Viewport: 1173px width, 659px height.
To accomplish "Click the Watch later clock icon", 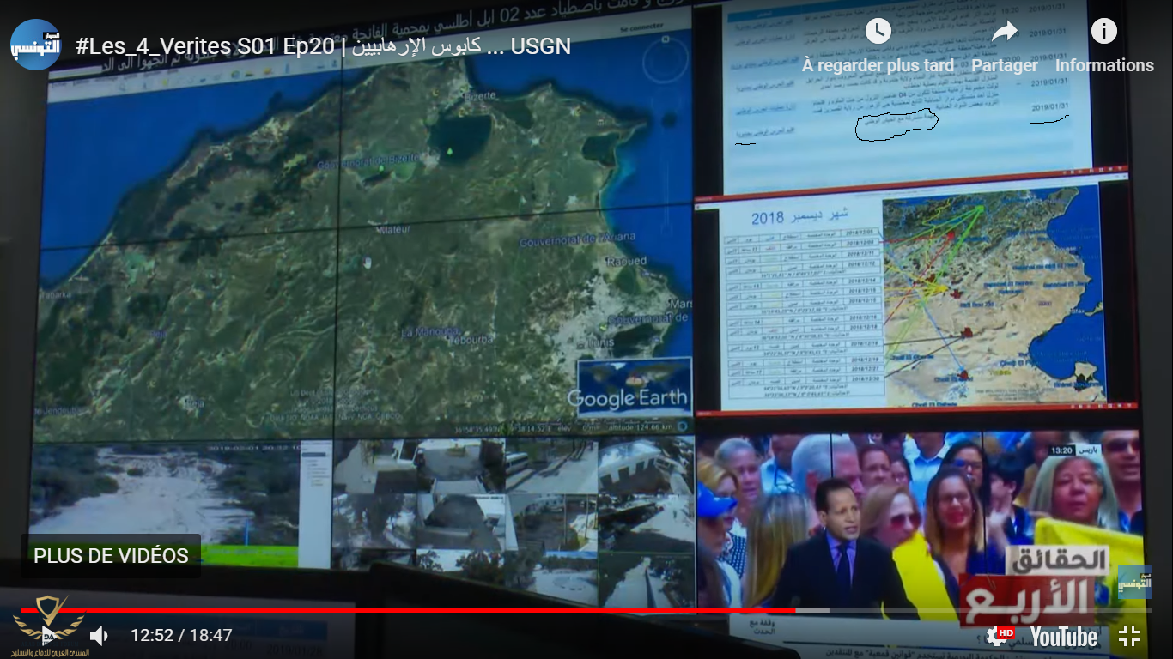I will (x=878, y=32).
